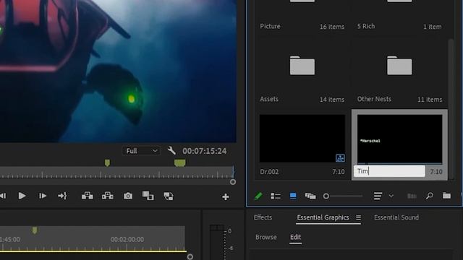The width and height of the screenshot is (463, 260).
Task: Export frame with camera icon
Action: click(128, 196)
